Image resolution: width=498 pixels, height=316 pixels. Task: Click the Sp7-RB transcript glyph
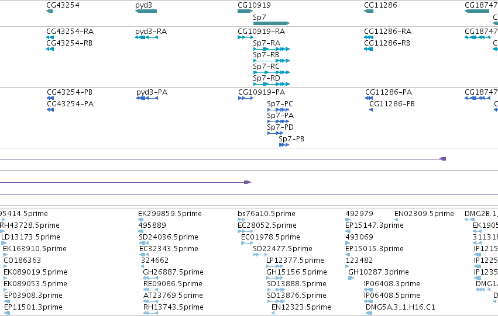click(271, 61)
